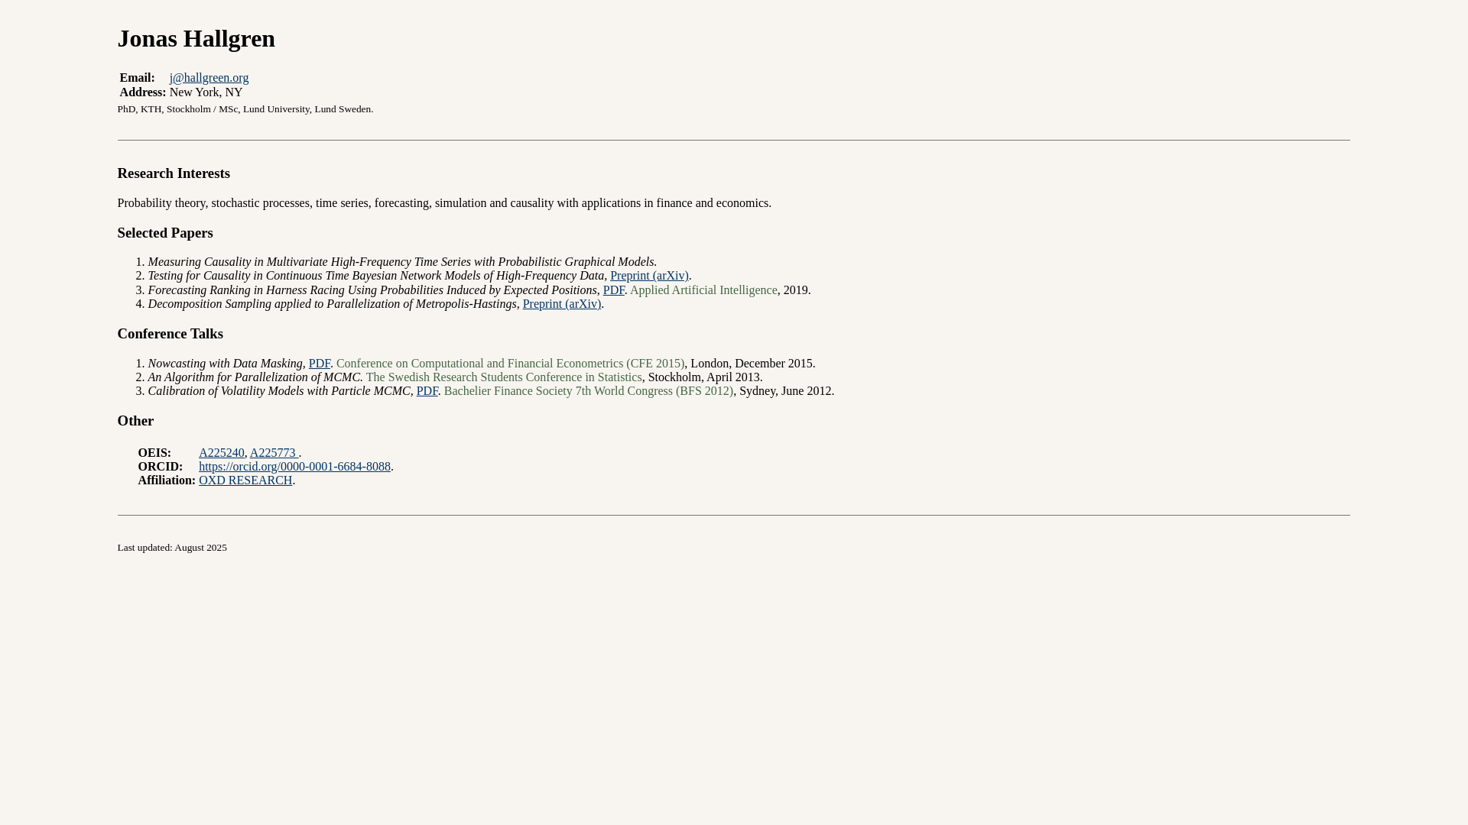Click the Address: label
The image size is (1468, 825).
tap(143, 92)
